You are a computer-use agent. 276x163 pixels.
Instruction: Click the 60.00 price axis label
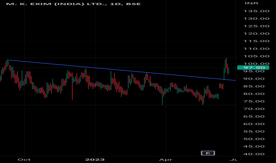254,124
